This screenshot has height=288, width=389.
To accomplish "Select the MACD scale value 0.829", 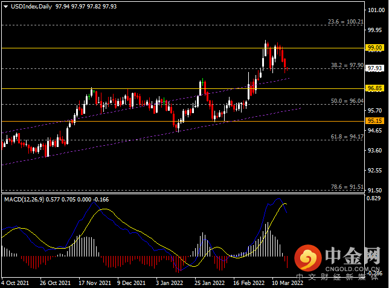I will [374, 198].
